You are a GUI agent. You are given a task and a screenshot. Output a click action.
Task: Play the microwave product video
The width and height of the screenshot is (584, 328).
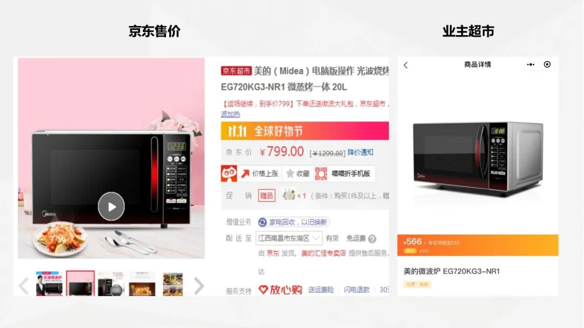tap(111, 206)
